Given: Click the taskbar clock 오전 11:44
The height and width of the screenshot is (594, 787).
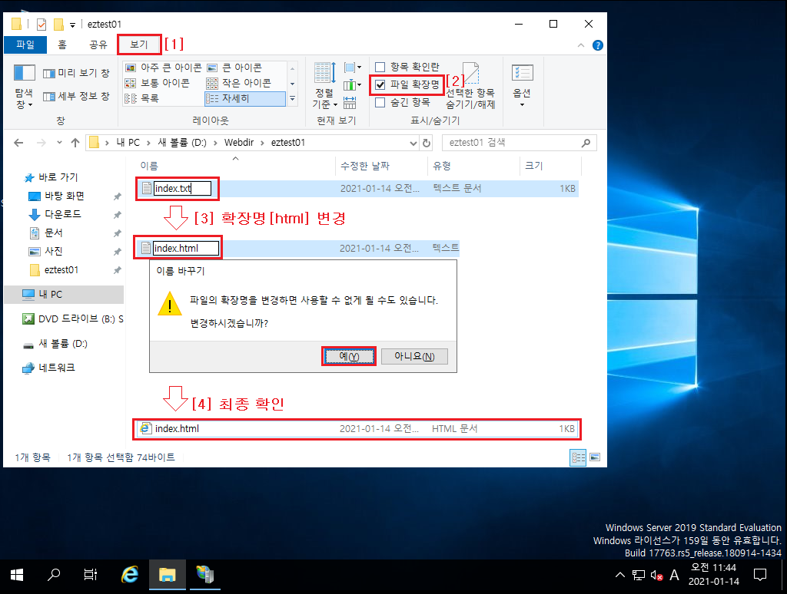Looking at the screenshot, I should tap(713, 575).
